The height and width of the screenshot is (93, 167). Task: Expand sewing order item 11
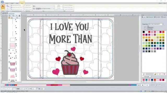pyautogui.click(x=9, y=50)
